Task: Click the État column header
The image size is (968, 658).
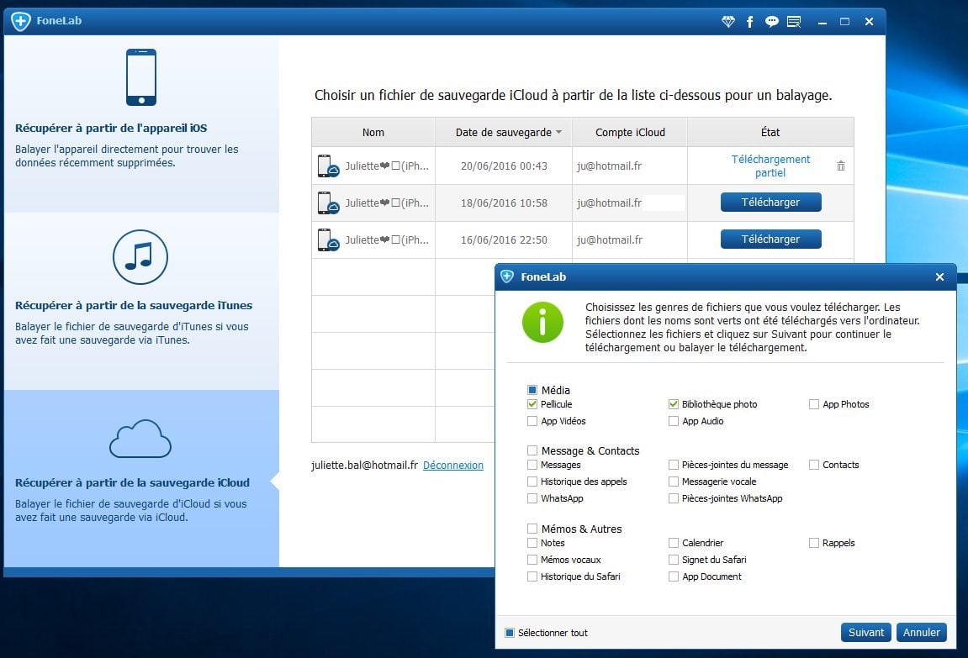Action: pyautogui.click(x=770, y=132)
